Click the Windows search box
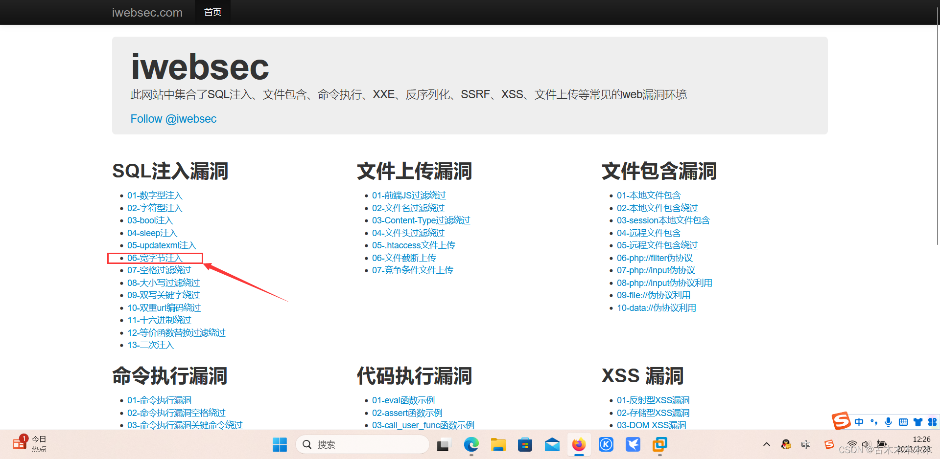This screenshot has height=459, width=940. click(362, 444)
